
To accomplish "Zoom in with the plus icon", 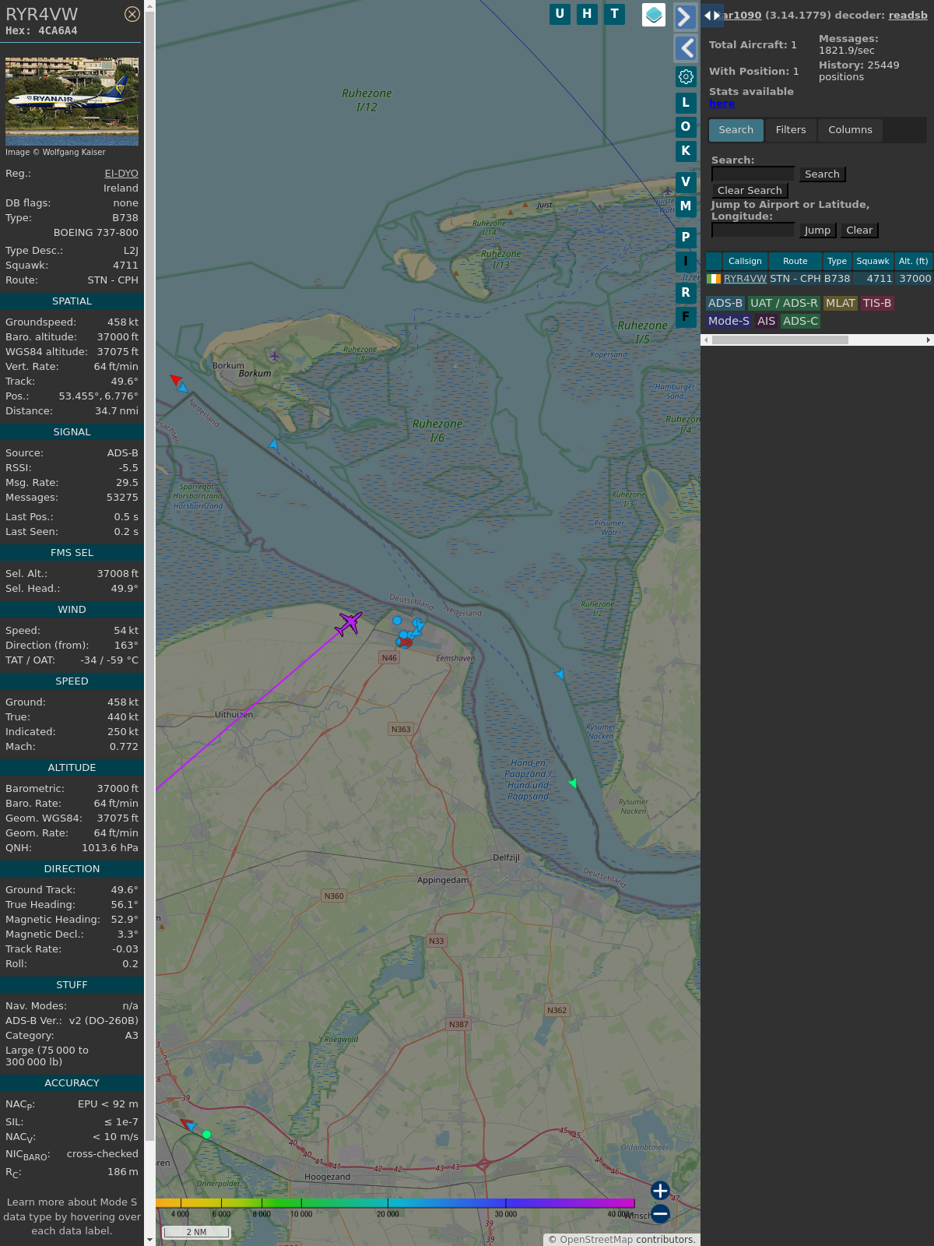I will (x=660, y=1191).
